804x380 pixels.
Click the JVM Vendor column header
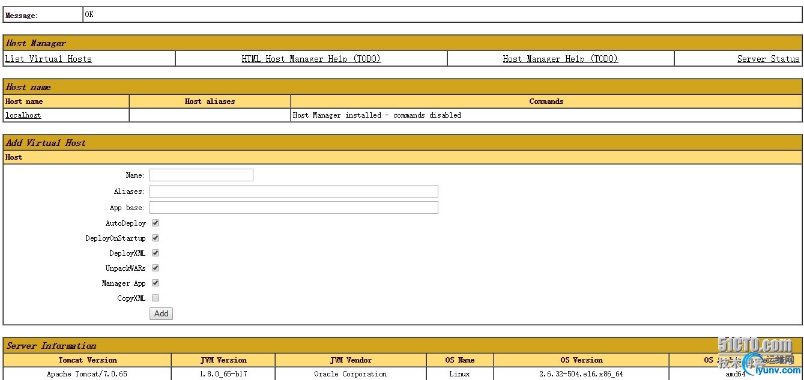tap(351, 360)
